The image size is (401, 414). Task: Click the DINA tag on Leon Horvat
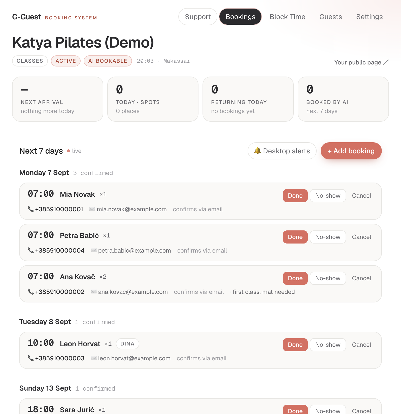127,344
